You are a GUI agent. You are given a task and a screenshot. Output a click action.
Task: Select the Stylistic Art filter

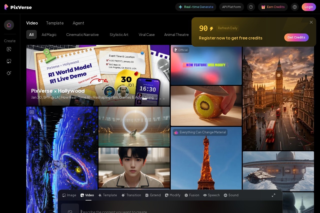click(119, 35)
